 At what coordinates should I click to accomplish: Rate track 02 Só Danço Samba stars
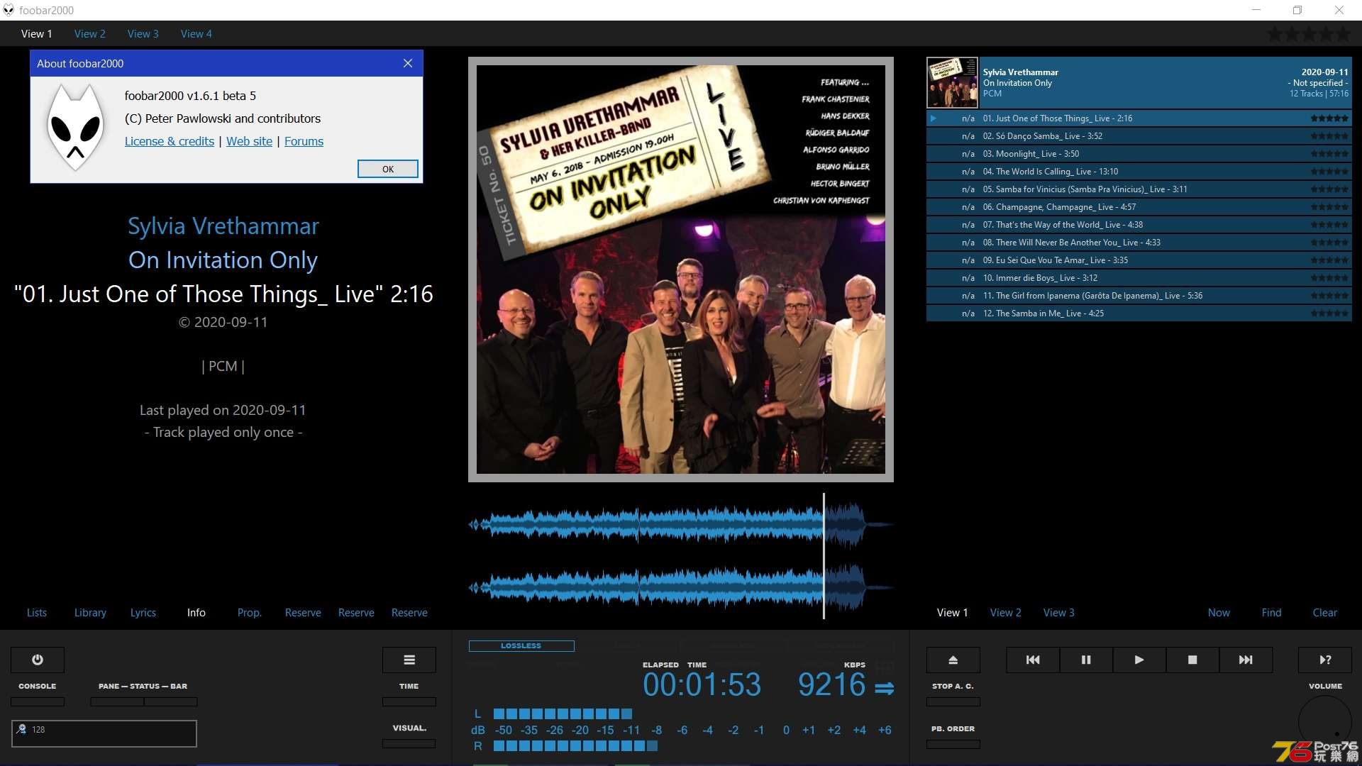(1329, 136)
